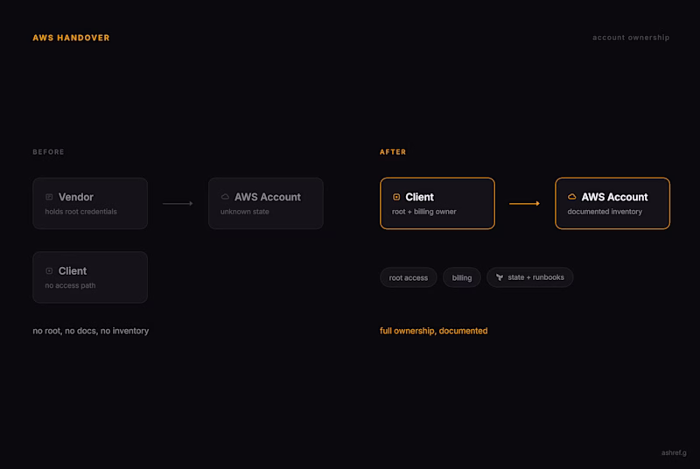Select the AWS Account unknown state card
This screenshot has width=700, height=469.
266,204
